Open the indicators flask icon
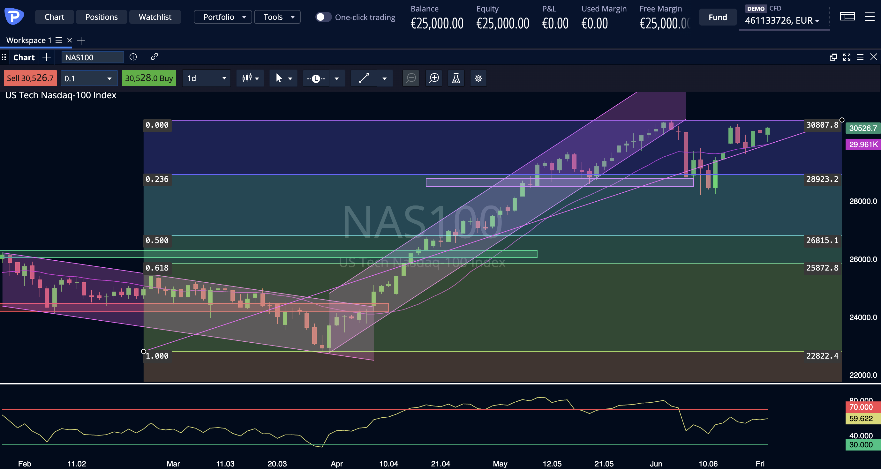881x469 pixels. pos(456,78)
